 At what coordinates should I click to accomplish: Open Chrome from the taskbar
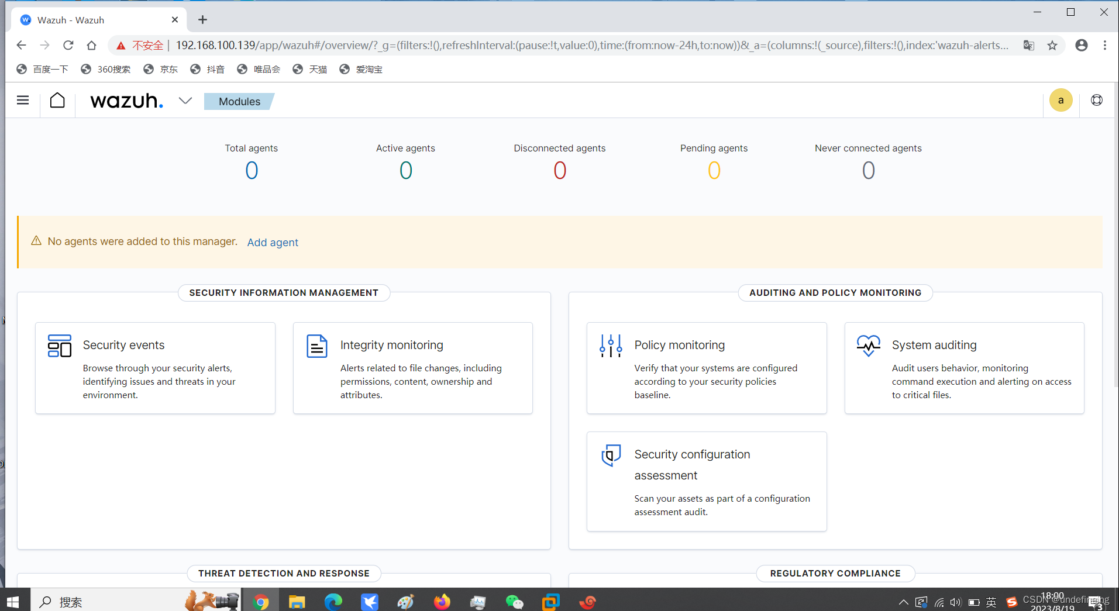261,601
